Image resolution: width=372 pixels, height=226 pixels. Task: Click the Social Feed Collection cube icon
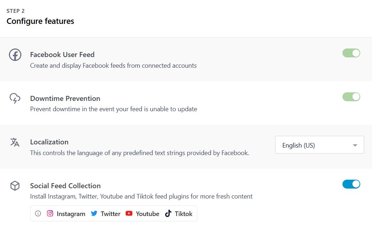(x=15, y=186)
